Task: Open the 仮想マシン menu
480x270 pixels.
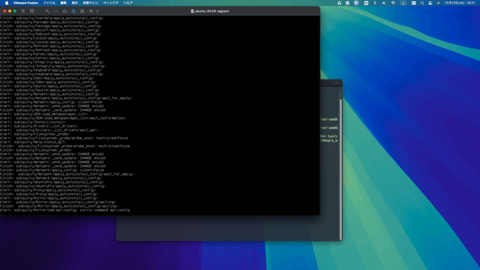Action: click(90, 3)
